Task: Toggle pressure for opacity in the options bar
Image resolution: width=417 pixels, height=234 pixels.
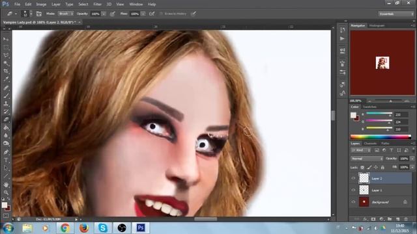Action: [x=113, y=14]
